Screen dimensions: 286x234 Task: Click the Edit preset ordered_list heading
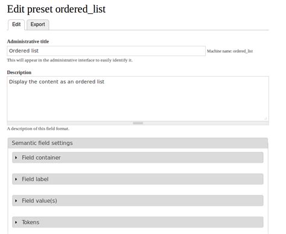point(56,9)
